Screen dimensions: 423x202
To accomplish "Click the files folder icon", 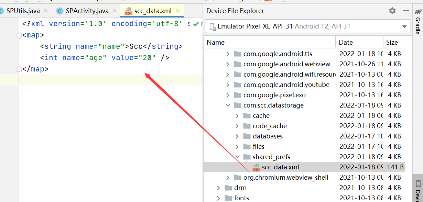I will tap(247, 146).
